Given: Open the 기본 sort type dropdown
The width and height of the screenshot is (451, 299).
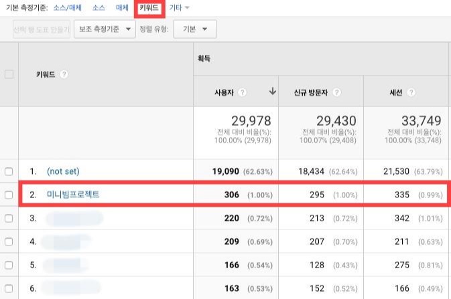Looking at the screenshot, I should coord(195,29).
